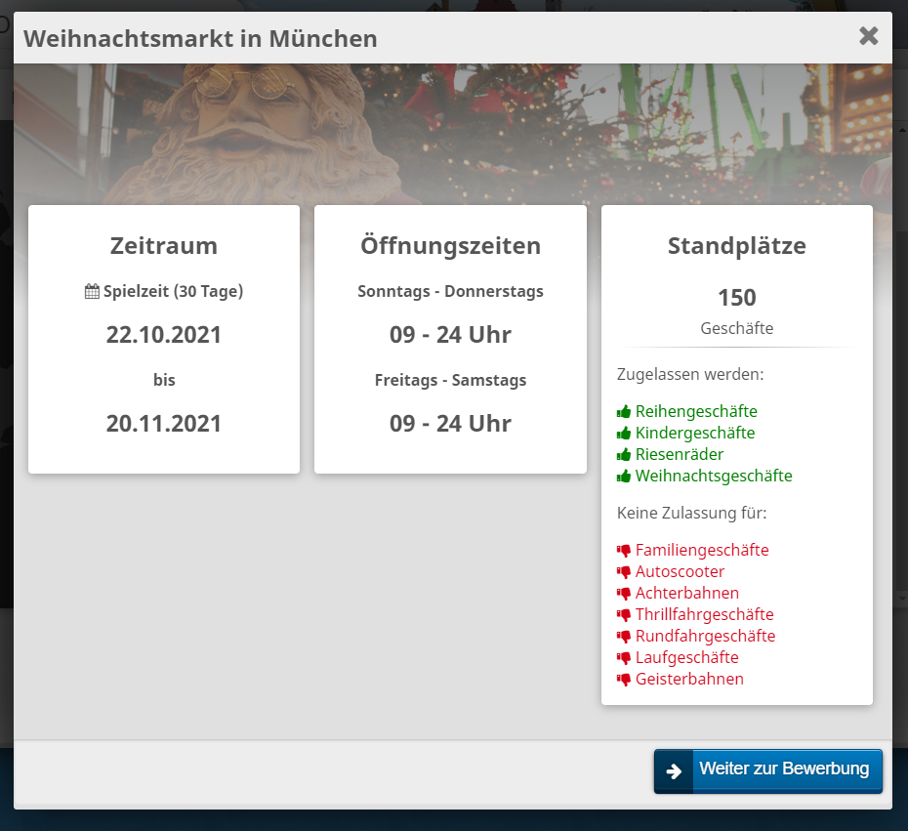
Task: Click the thumbs-up icon next to Riesenräder
Action: pyautogui.click(x=624, y=455)
